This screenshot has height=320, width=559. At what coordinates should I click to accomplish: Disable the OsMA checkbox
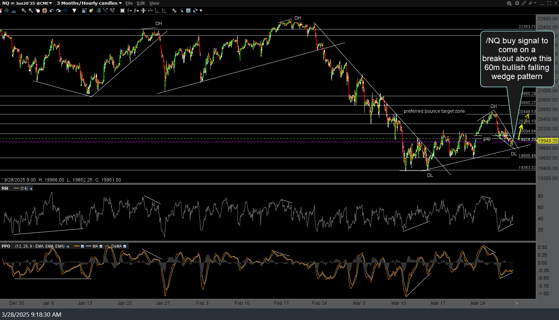(125, 246)
